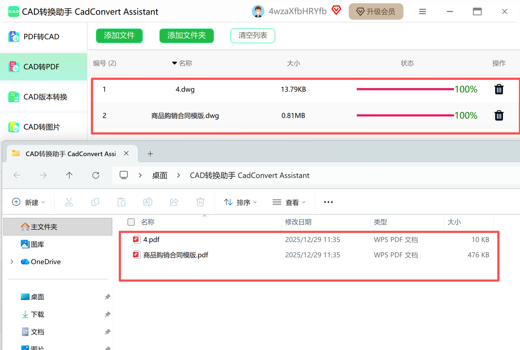Unpin 桌面 using its pin icon

pyautogui.click(x=108, y=297)
